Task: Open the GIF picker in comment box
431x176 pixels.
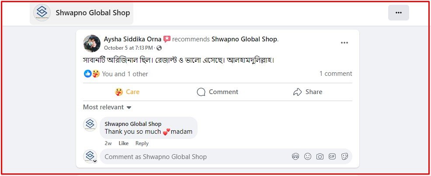Action: click(x=332, y=156)
